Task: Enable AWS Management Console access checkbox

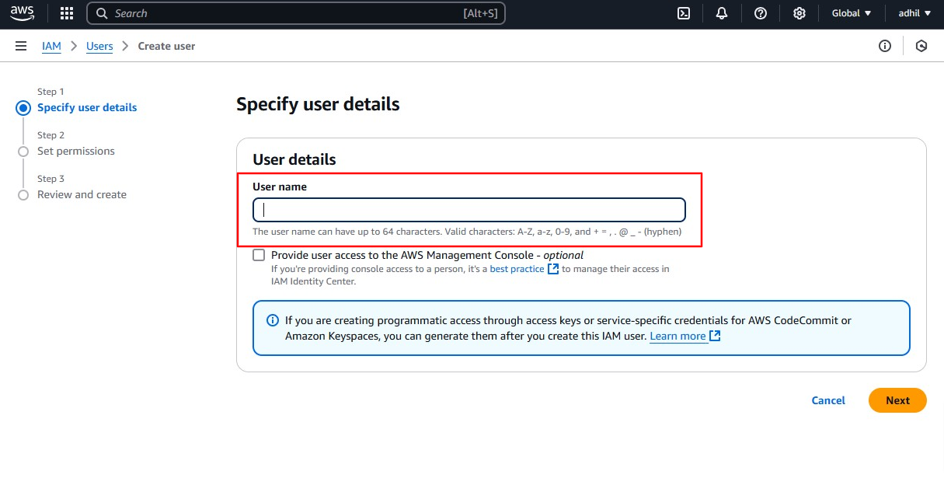Action: 259,255
